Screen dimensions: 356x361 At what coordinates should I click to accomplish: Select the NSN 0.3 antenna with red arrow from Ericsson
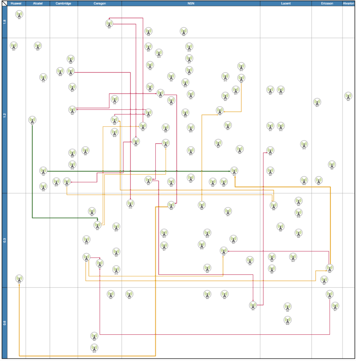224,251
